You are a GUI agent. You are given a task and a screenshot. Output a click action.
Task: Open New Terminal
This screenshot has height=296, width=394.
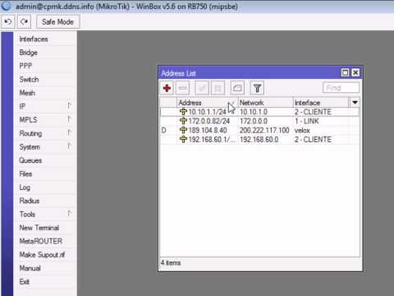pos(45,228)
